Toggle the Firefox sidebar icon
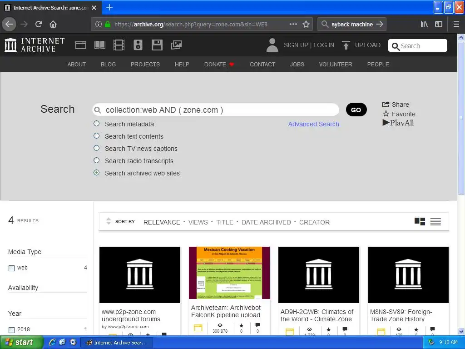The width and height of the screenshot is (465, 349). click(439, 24)
